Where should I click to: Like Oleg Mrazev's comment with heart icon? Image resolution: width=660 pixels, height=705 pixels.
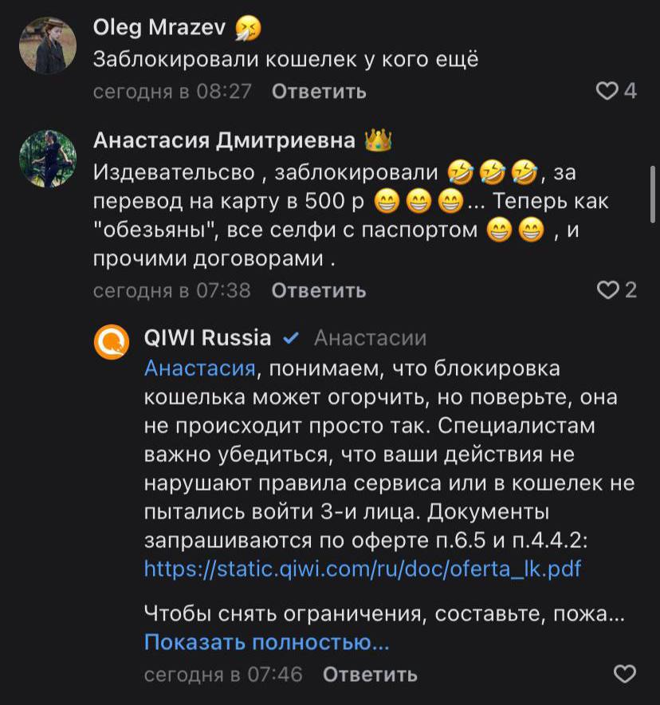pyautogui.click(x=607, y=92)
